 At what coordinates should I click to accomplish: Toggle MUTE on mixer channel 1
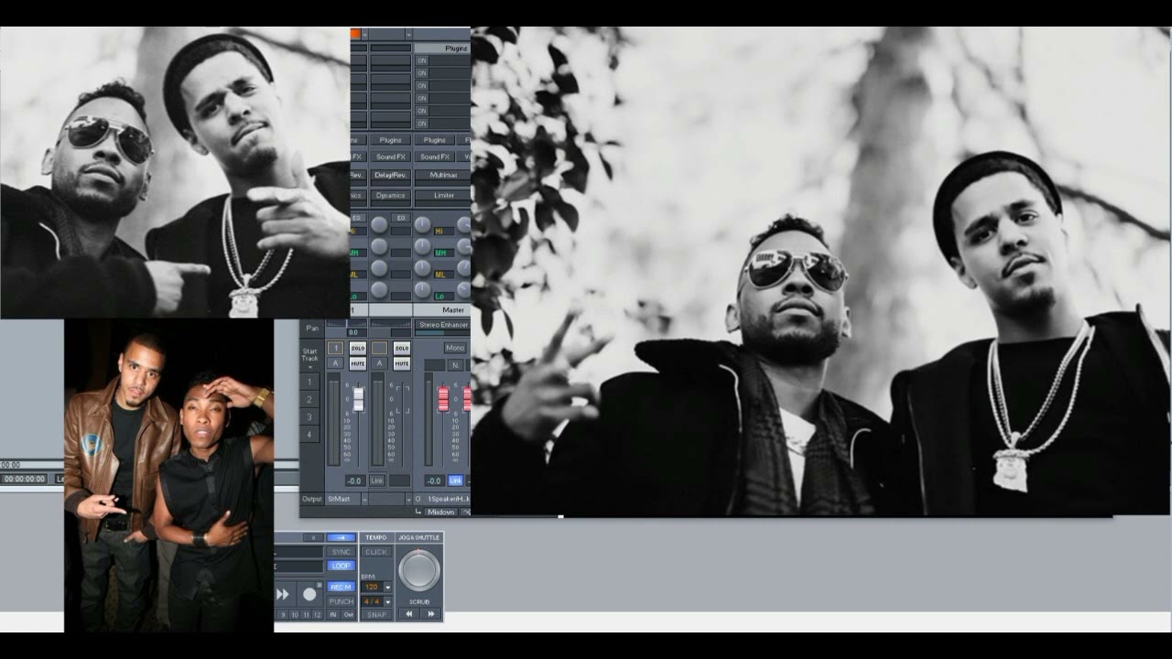click(x=358, y=363)
